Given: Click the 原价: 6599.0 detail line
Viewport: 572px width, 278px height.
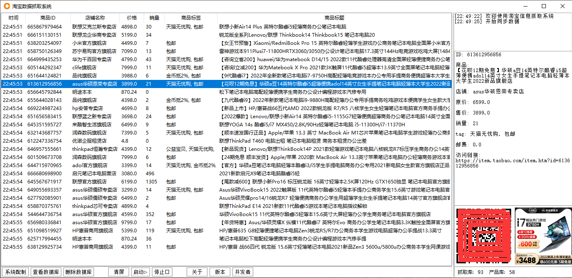Looking at the screenshot, I should point(473,102).
